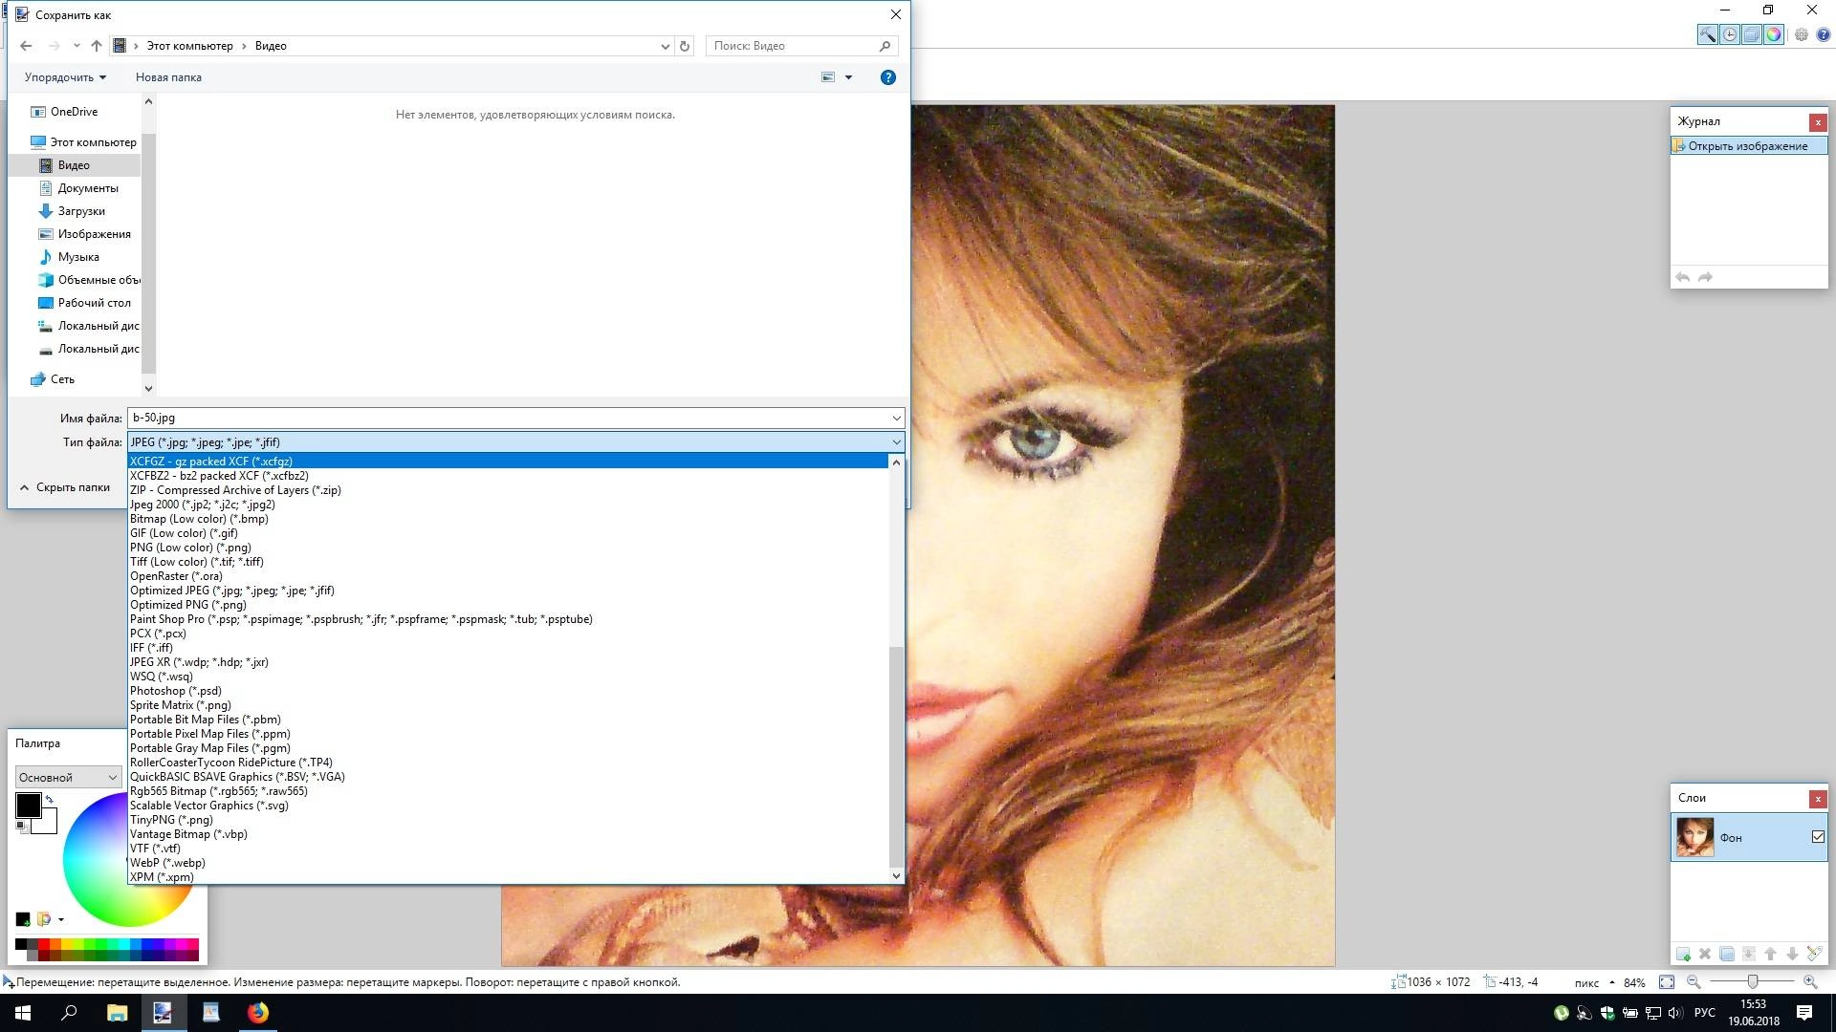Click fit-to-window icon in status bar
Viewport: 1836px width, 1032px height.
click(x=1667, y=982)
